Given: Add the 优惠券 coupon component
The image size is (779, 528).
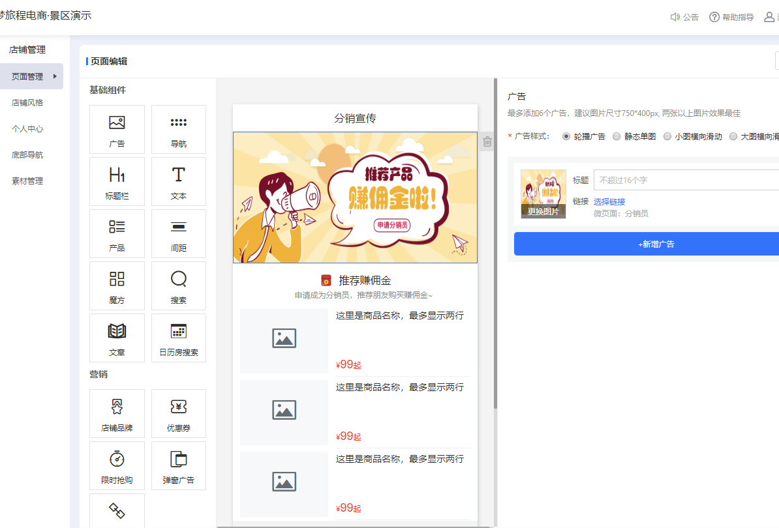Looking at the screenshot, I should point(178,413).
